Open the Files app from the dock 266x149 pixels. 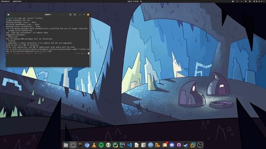(x=66, y=145)
